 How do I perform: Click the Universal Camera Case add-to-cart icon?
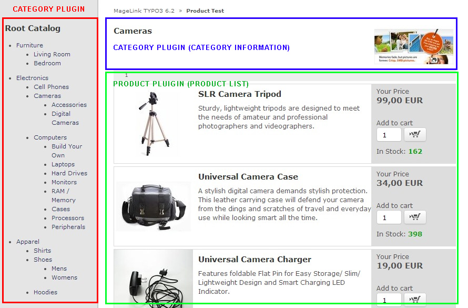point(415,217)
